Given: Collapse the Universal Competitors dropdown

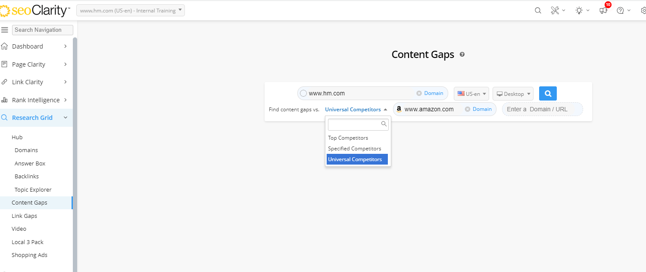Looking at the screenshot, I should 356,110.
